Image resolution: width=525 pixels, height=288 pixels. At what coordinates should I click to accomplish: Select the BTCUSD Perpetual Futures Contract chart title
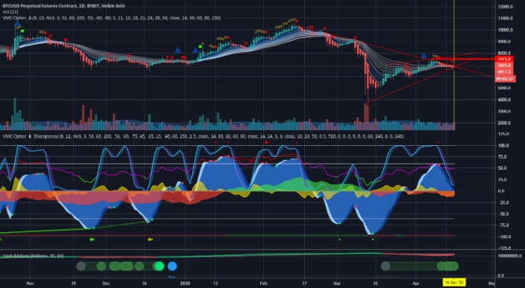point(64,6)
